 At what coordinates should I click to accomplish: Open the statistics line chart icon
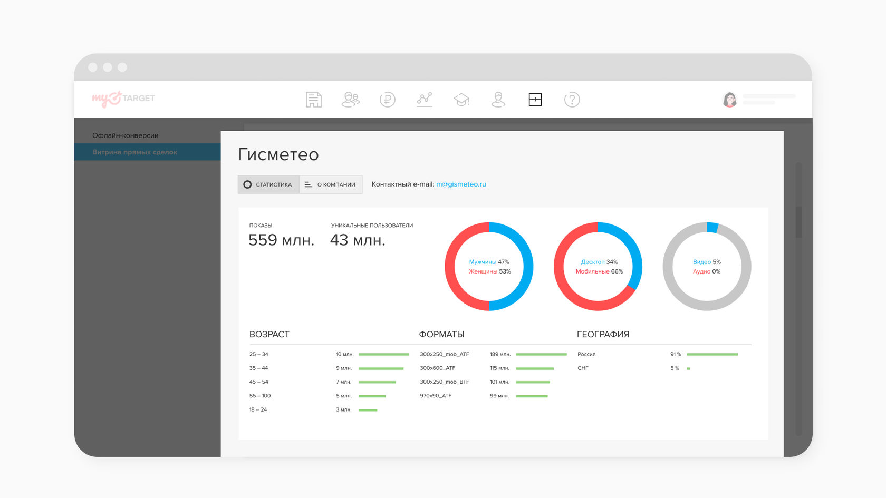point(425,100)
